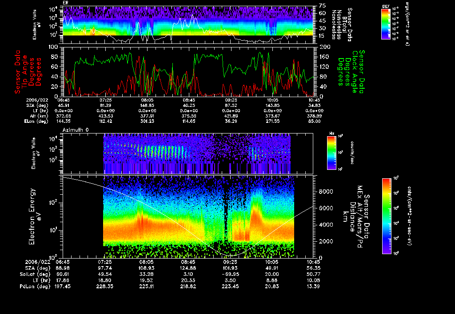Click the "200" Clock Angle tick label
This screenshot has width=455, height=314.
(x=324, y=47)
